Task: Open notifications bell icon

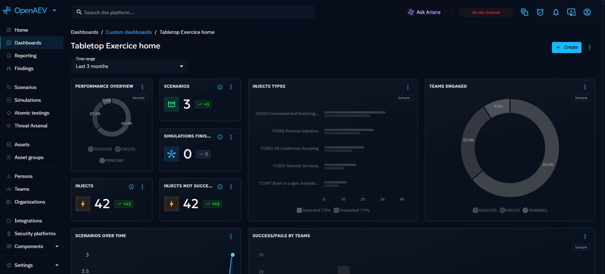Action: (556, 12)
